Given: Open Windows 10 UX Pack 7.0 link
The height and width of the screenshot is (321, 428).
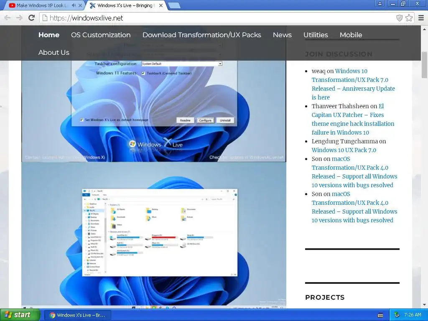Looking at the screenshot, I should click(344, 150).
